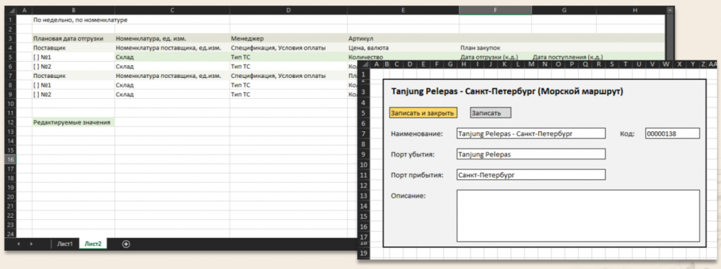Viewport: 721px width, 269px height.
Task: Go to previous sheet with left arrow
Action: pos(18,244)
